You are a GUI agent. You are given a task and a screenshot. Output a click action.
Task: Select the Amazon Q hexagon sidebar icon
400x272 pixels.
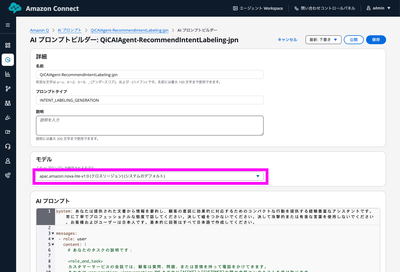tap(8, 60)
